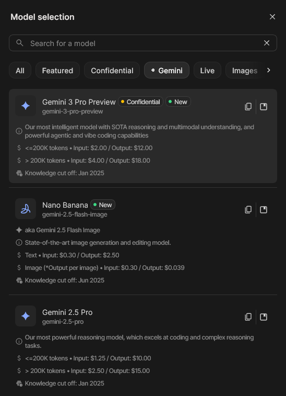Screen dimensions: 286x396
Task: Select the Confidential filter chip
Action: click(x=112, y=71)
